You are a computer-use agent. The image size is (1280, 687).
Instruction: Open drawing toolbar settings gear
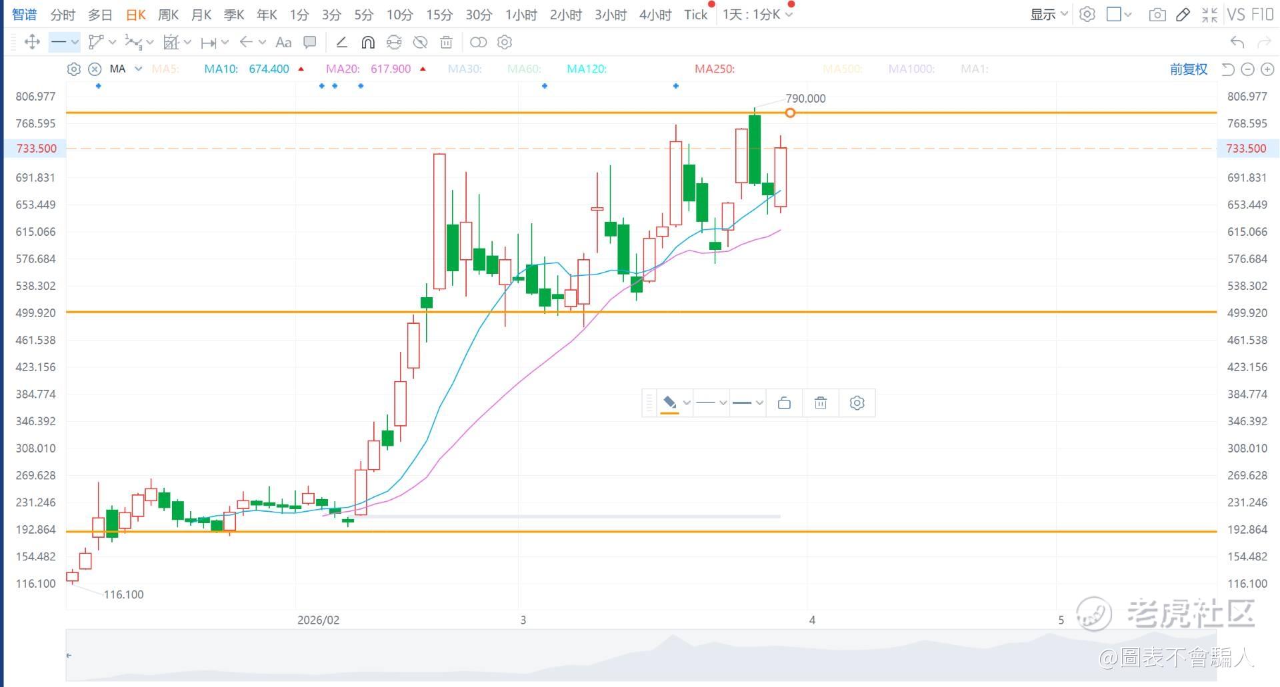point(505,42)
